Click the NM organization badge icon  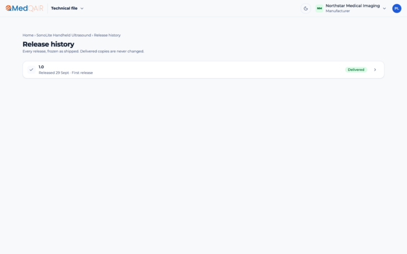(x=319, y=8)
